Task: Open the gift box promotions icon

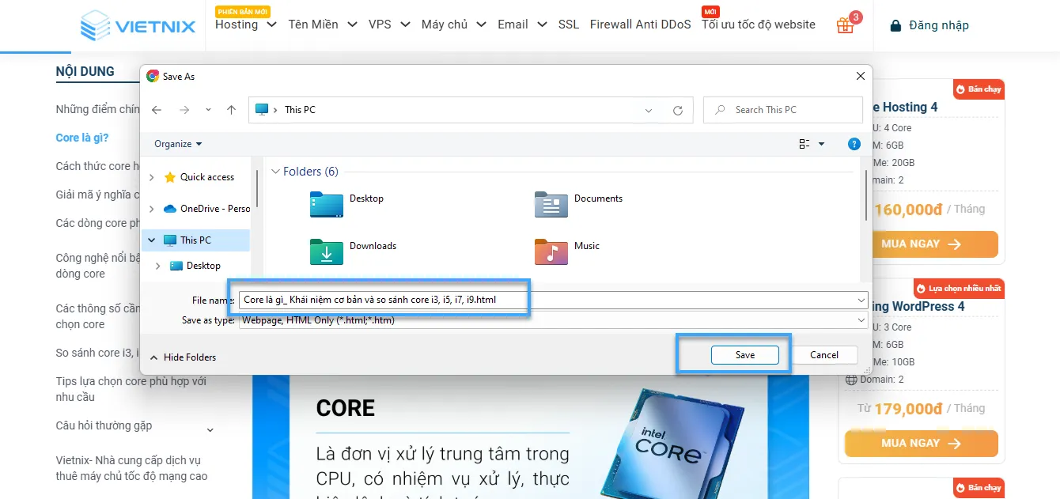Action: click(845, 25)
